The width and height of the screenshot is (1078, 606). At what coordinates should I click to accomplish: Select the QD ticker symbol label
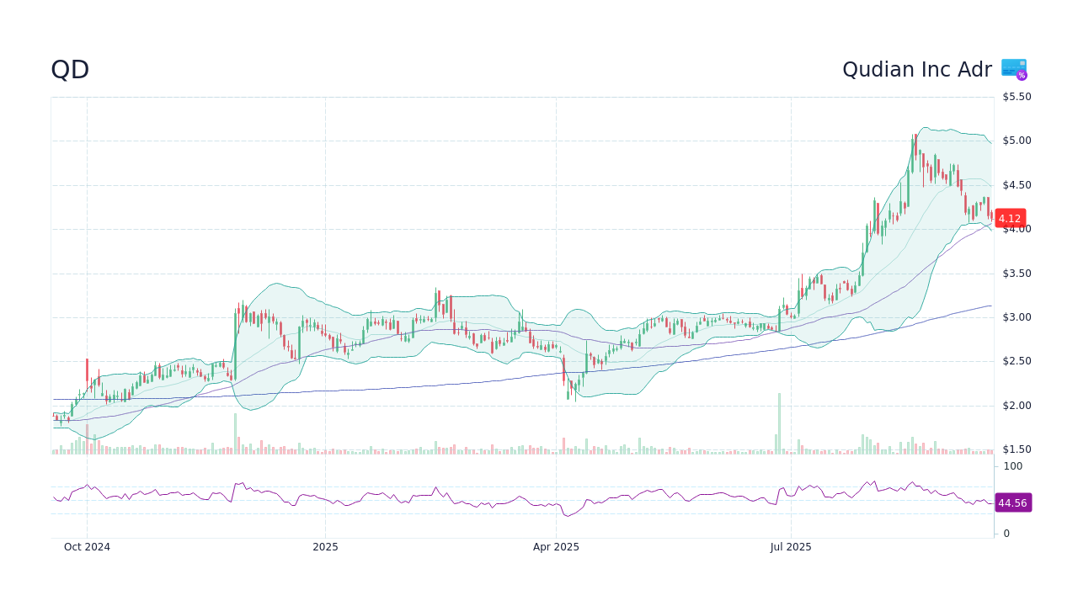pyautogui.click(x=70, y=70)
